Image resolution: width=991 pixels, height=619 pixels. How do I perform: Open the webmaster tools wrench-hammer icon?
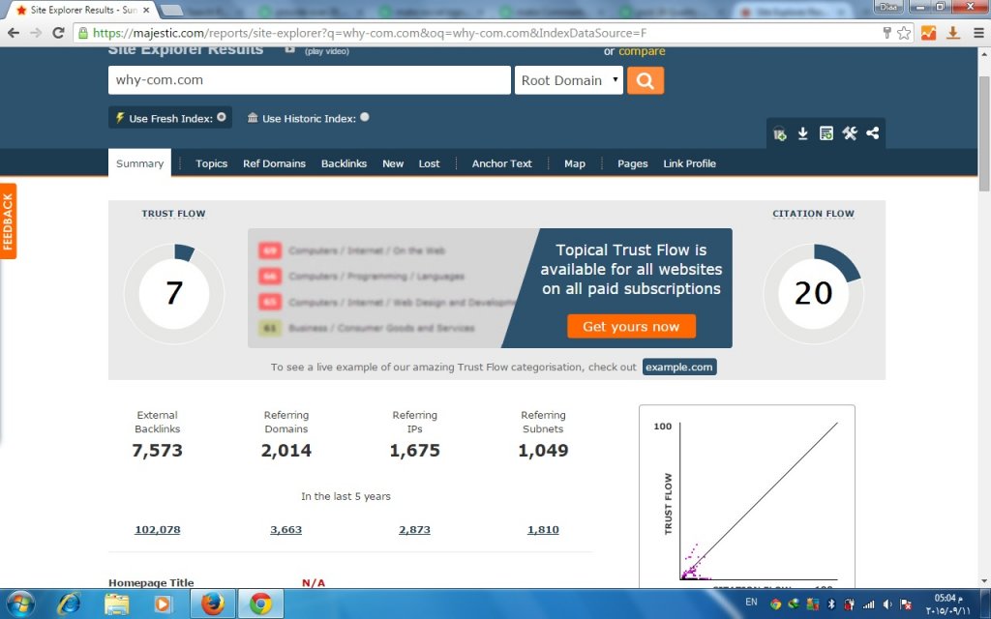coord(850,133)
